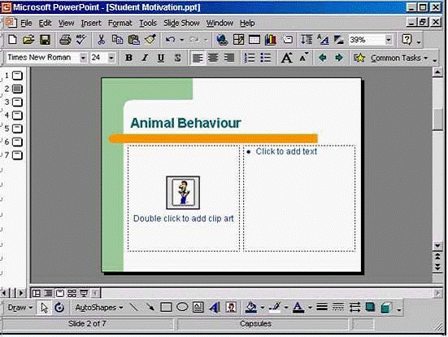Select the Oval drawing tool
The height and width of the screenshot is (337, 448).
pyautogui.click(x=182, y=307)
